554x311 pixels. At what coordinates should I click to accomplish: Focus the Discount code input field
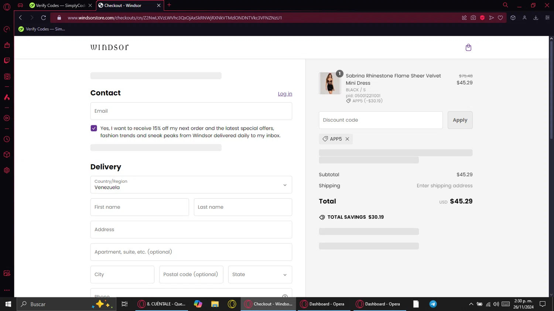pos(380,120)
